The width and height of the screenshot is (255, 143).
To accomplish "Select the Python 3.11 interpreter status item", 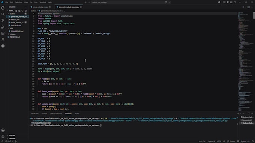I will tap(245, 142).
